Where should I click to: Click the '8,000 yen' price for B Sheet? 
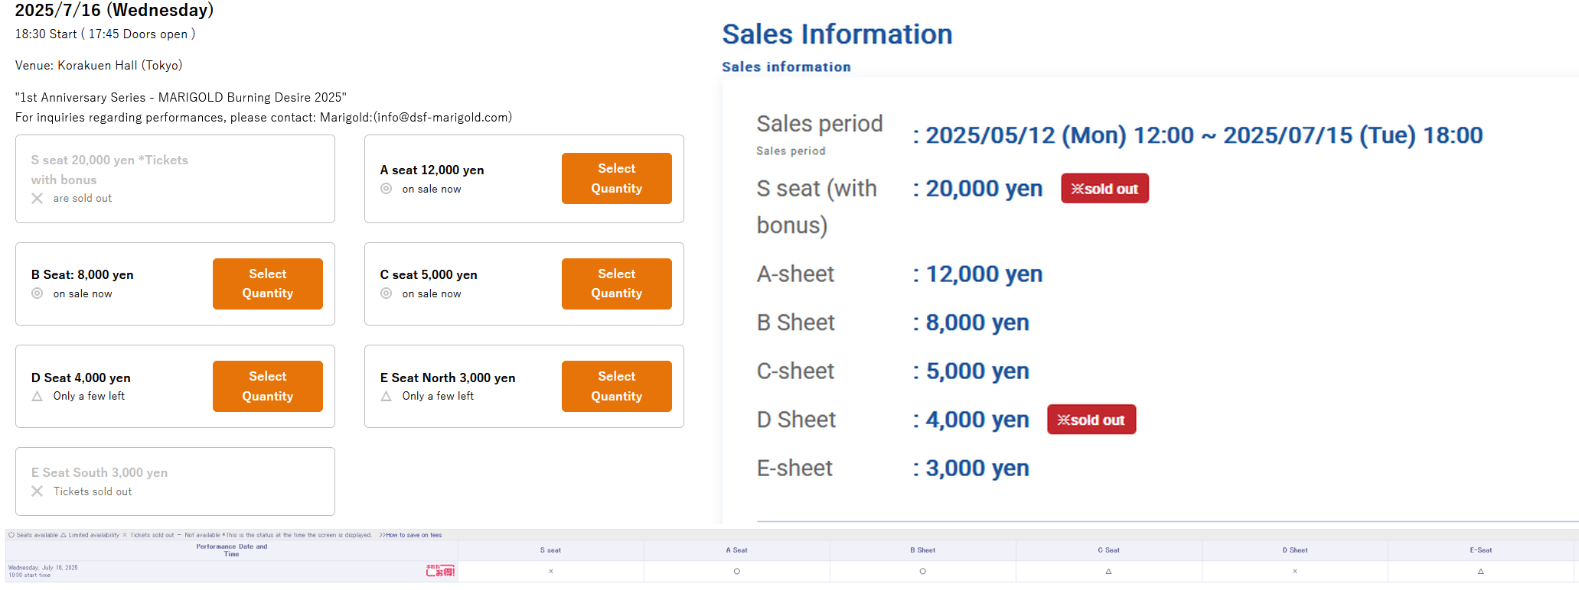(977, 323)
